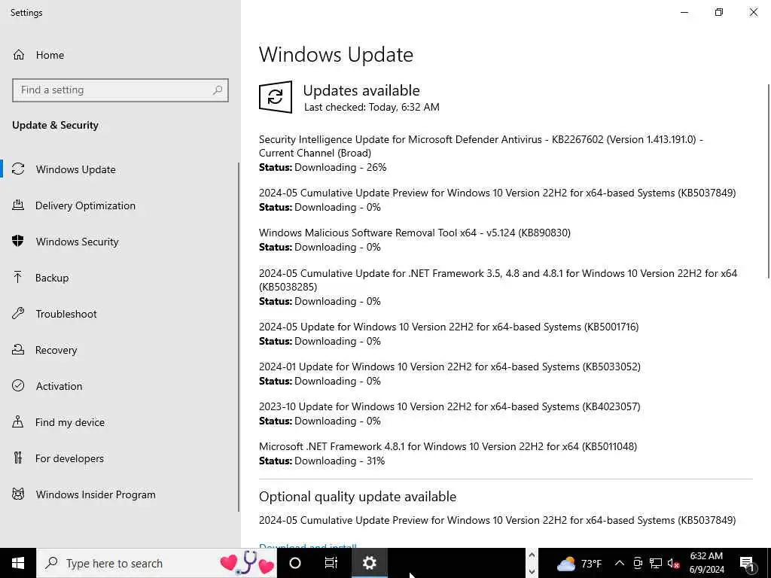Viewport: 771px width, 578px height.
Task: Click .NET Framework 3.5 cumulative update KB5038285
Action: point(498,280)
